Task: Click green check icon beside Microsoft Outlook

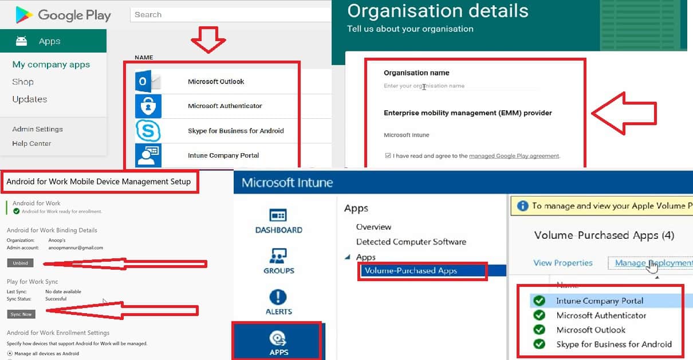Action: tap(539, 330)
